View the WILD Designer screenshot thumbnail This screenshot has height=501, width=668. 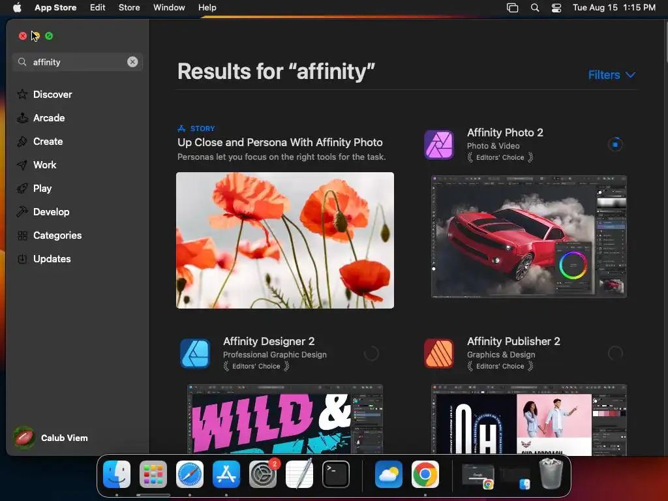(x=285, y=419)
